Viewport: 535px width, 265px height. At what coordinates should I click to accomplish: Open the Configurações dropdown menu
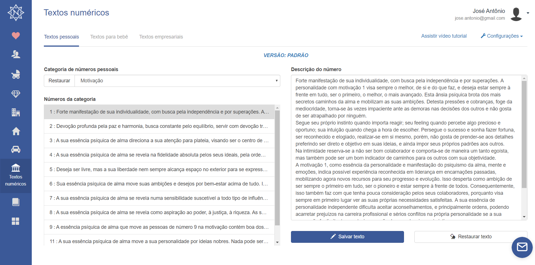pyautogui.click(x=502, y=36)
